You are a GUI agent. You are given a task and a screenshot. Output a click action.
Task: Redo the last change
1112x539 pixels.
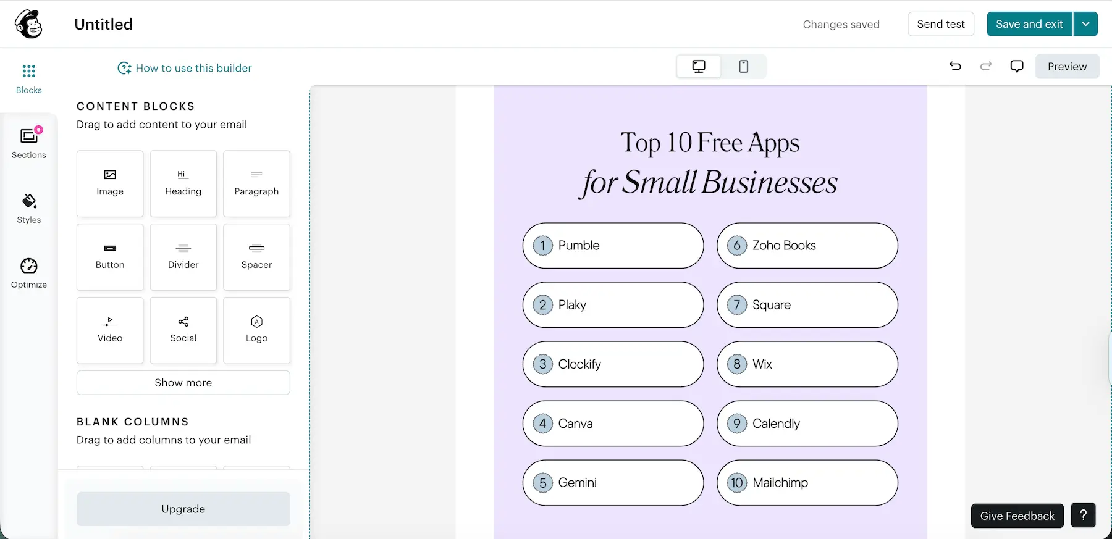point(986,66)
